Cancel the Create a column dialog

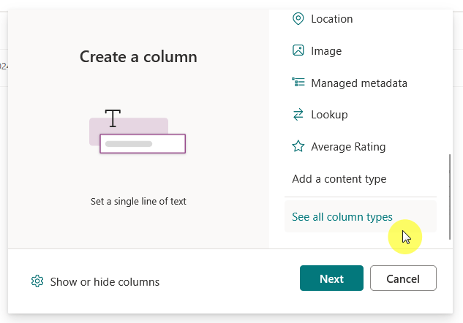coord(403,278)
